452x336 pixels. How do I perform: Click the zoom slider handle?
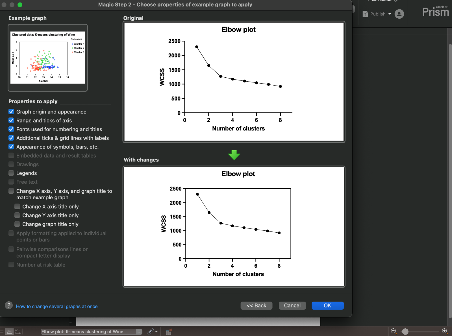405,331
